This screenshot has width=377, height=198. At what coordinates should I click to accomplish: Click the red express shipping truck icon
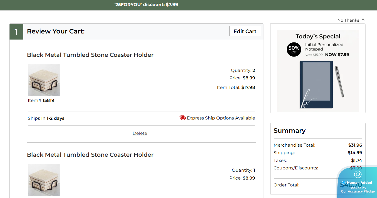[x=183, y=118]
